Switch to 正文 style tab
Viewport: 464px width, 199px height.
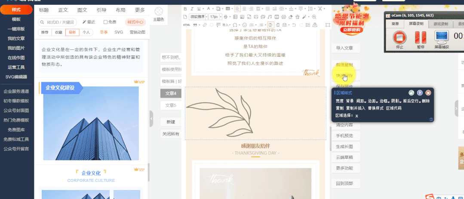(63, 10)
